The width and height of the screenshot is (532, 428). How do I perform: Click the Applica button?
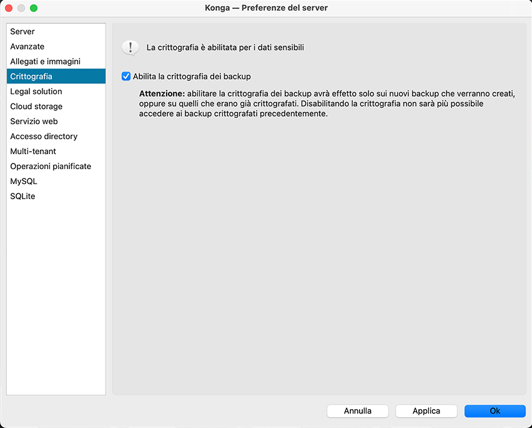coord(426,411)
